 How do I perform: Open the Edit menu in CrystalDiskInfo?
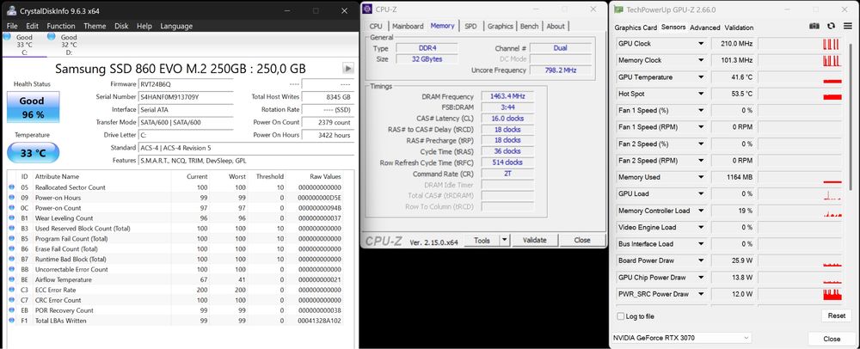pyautogui.click(x=33, y=26)
